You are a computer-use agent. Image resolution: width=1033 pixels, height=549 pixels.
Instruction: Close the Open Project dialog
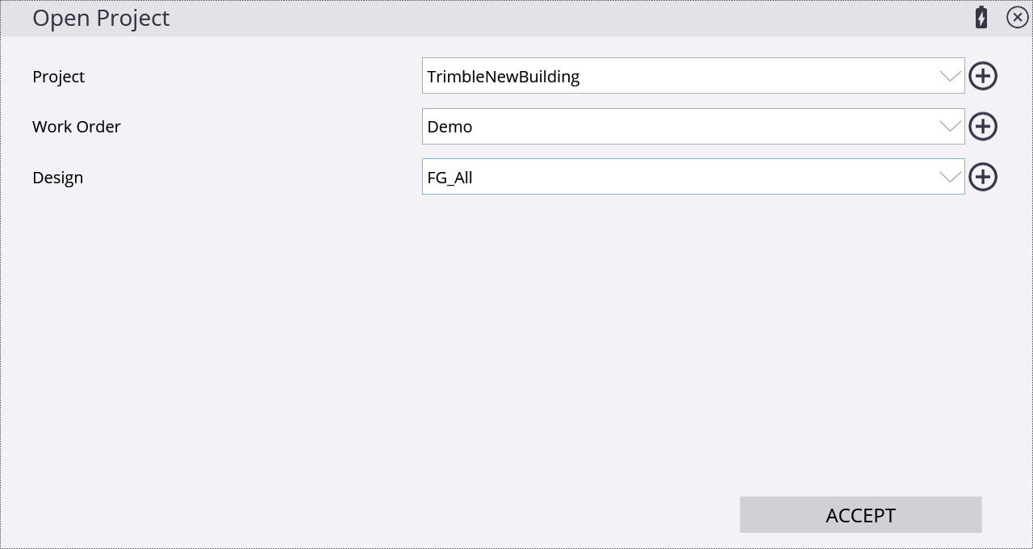click(1018, 17)
